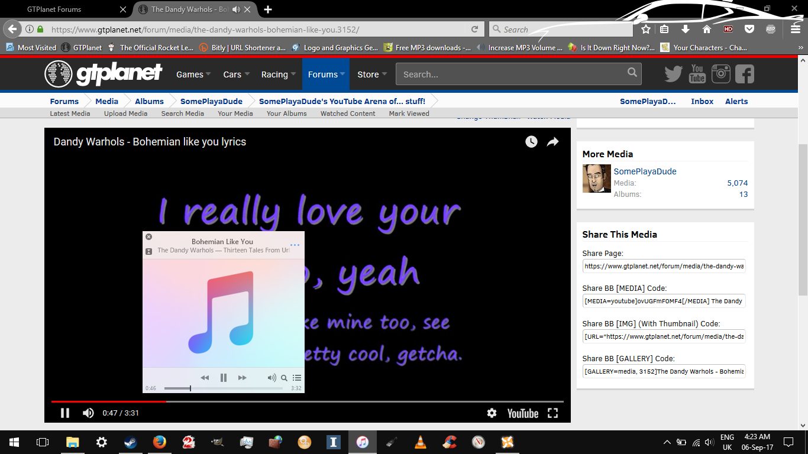This screenshot has width=808, height=454.
Task: Go back in browser history
Action: 12,29
